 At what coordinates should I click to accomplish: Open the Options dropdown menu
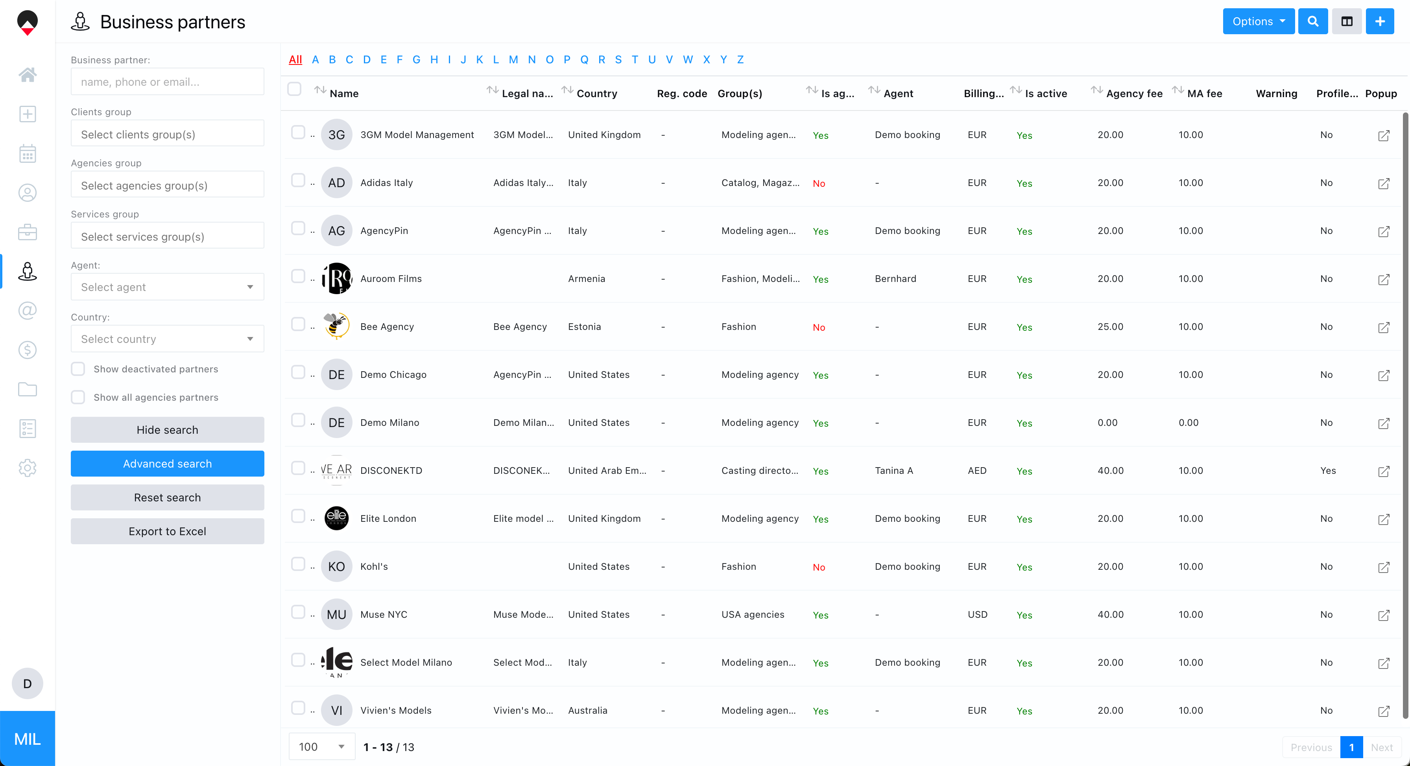tap(1259, 21)
